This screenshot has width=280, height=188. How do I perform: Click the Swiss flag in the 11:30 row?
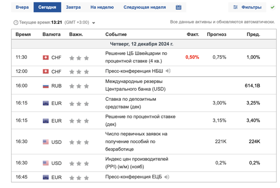coord(46,58)
